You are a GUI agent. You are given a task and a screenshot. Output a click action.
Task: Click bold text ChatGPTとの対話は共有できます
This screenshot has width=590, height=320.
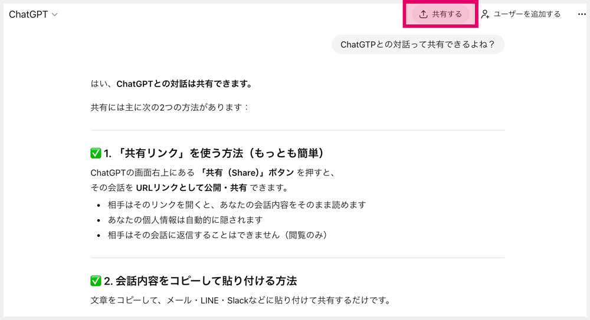click(184, 84)
